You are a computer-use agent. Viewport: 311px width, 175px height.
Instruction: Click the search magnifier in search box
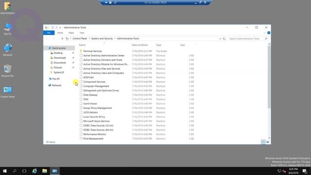tap(266, 39)
